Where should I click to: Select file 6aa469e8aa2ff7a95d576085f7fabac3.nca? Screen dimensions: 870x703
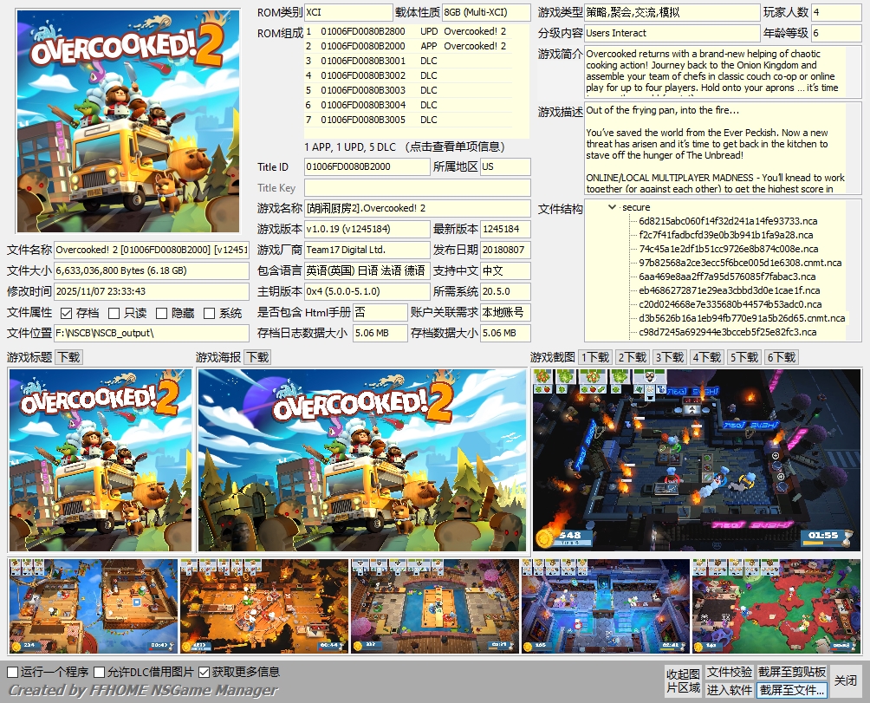coord(727,277)
